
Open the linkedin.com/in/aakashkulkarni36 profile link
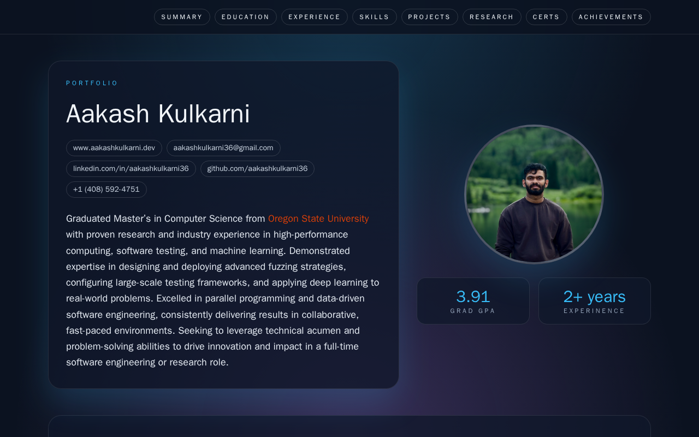coord(131,169)
